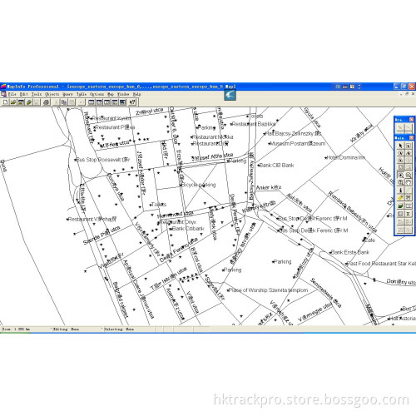Image resolution: width=416 pixels, height=416 pixels.
Task: Click the Selecting: None status field
Action: click(129, 329)
